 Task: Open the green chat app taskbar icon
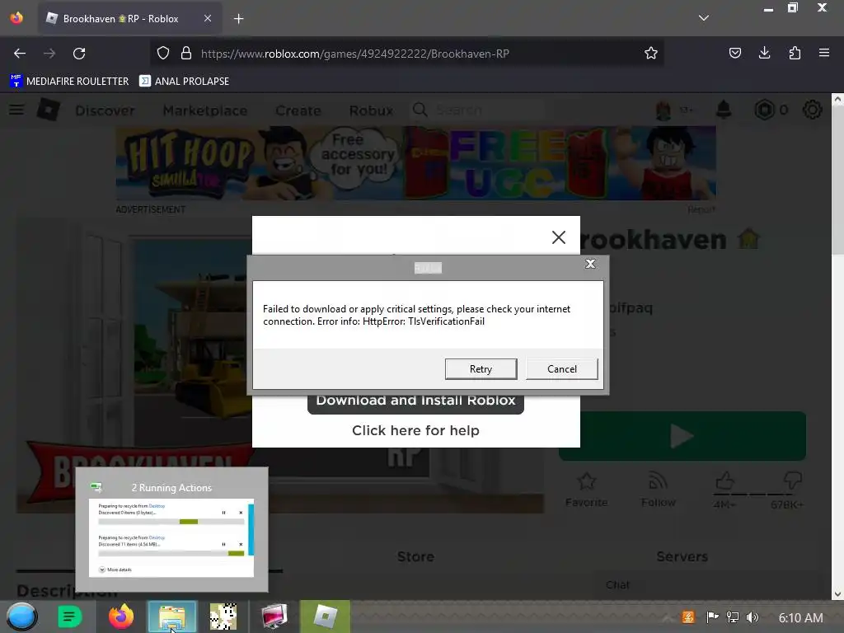coord(69,617)
